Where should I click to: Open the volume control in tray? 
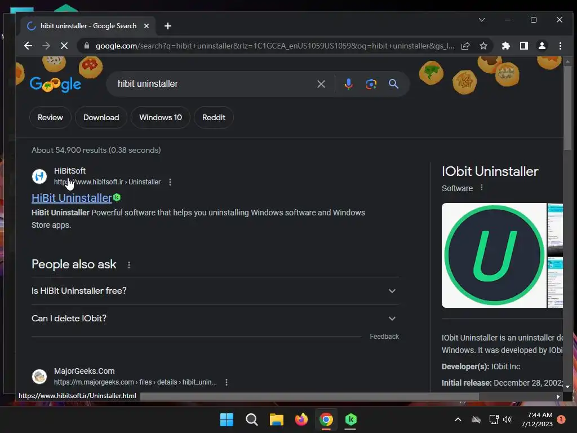pos(508,419)
